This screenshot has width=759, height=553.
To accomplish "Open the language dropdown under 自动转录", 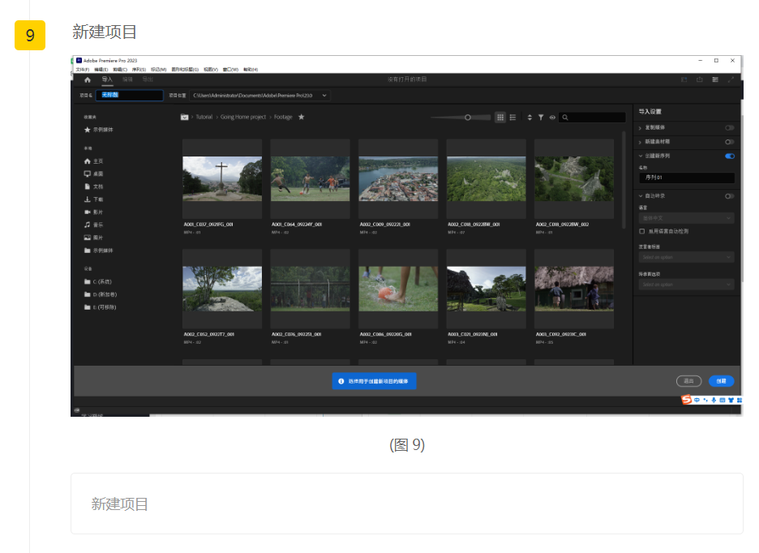I will point(686,218).
